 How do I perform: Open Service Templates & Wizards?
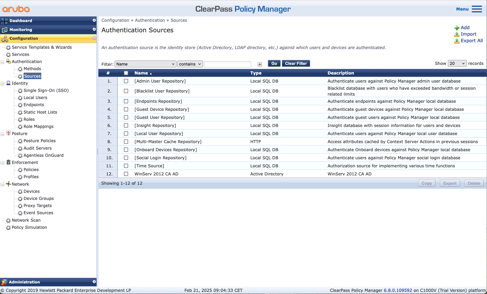[x=42, y=47]
